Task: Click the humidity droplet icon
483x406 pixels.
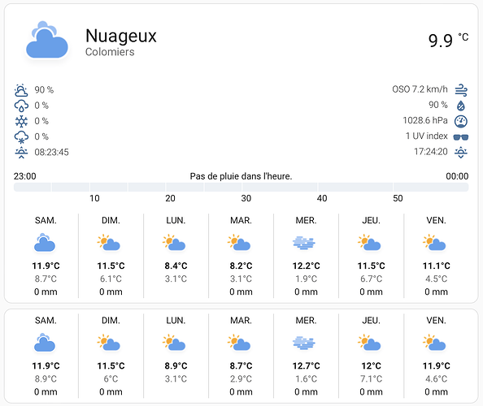Action: pyautogui.click(x=461, y=106)
